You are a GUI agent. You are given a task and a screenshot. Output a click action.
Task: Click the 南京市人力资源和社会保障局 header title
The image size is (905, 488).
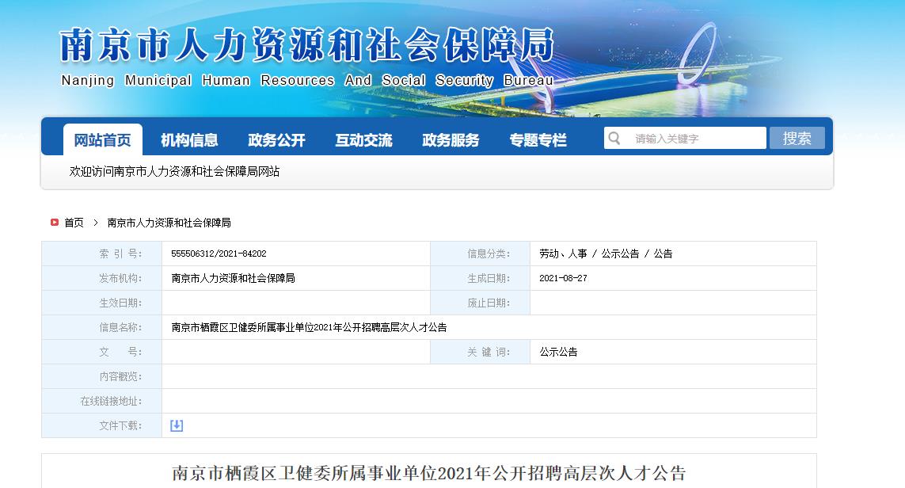(x=306, y=45)
